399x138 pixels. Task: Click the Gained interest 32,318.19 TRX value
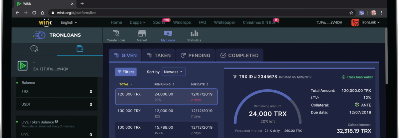[x=354, y=131]
